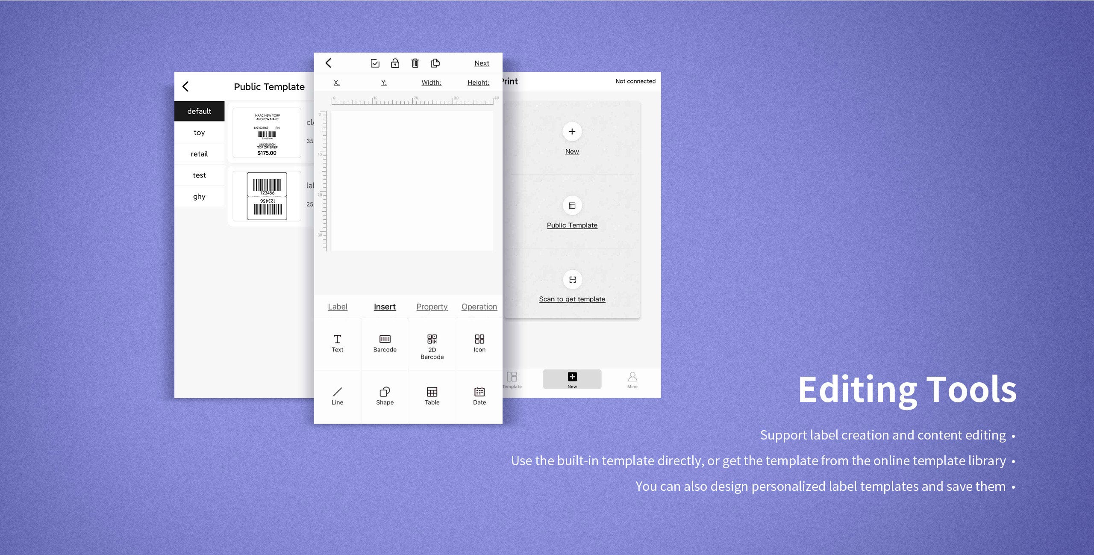The width and height of the screenshot is (1094, 555).
Task: Toggle the lock element button
Action: tap(394, 63)
